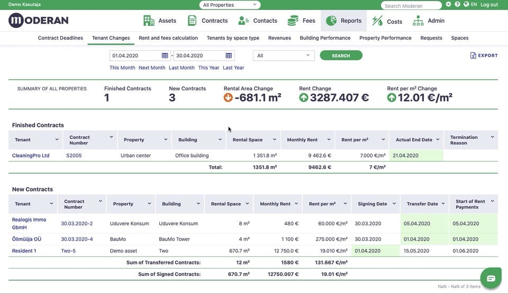Expand Finished Contracts Rental Space column menu
This screenshot has height=294, width=508.
tap(275, 140)
